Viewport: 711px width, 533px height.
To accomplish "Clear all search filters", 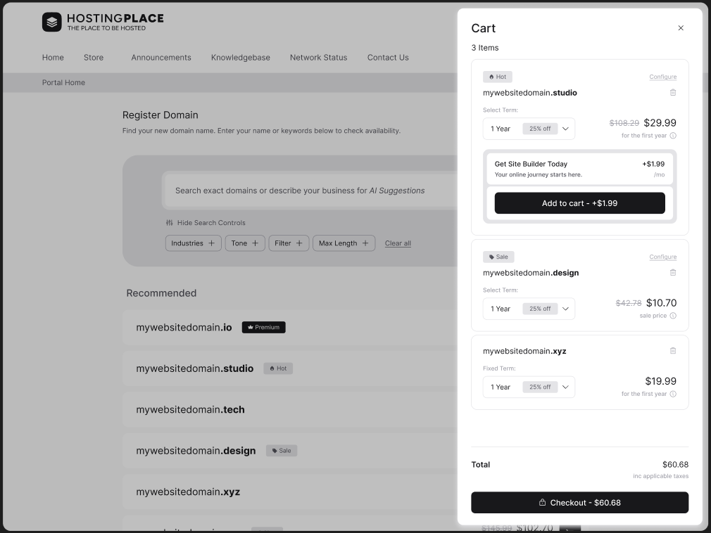I will (398, 243).
